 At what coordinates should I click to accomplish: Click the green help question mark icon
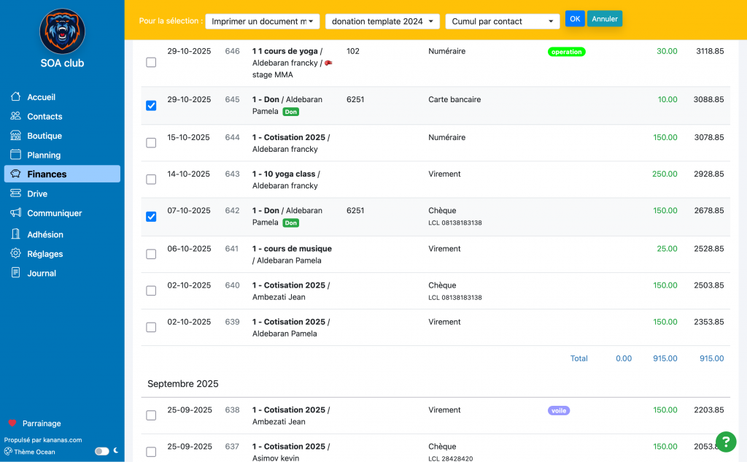[725, 442]
